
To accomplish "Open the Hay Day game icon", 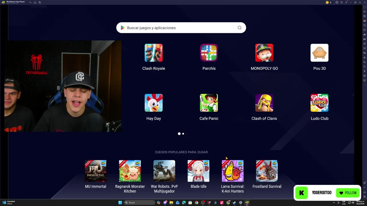I will 154,103.
